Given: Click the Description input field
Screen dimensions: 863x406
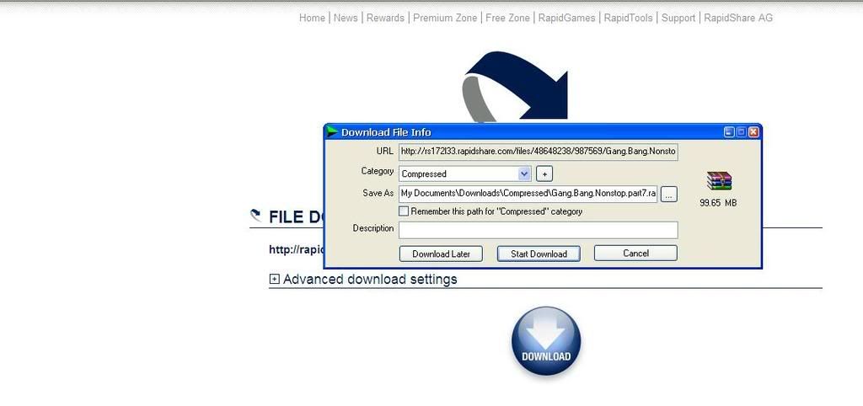Looking at the screenshot, I should click(539, 230).
